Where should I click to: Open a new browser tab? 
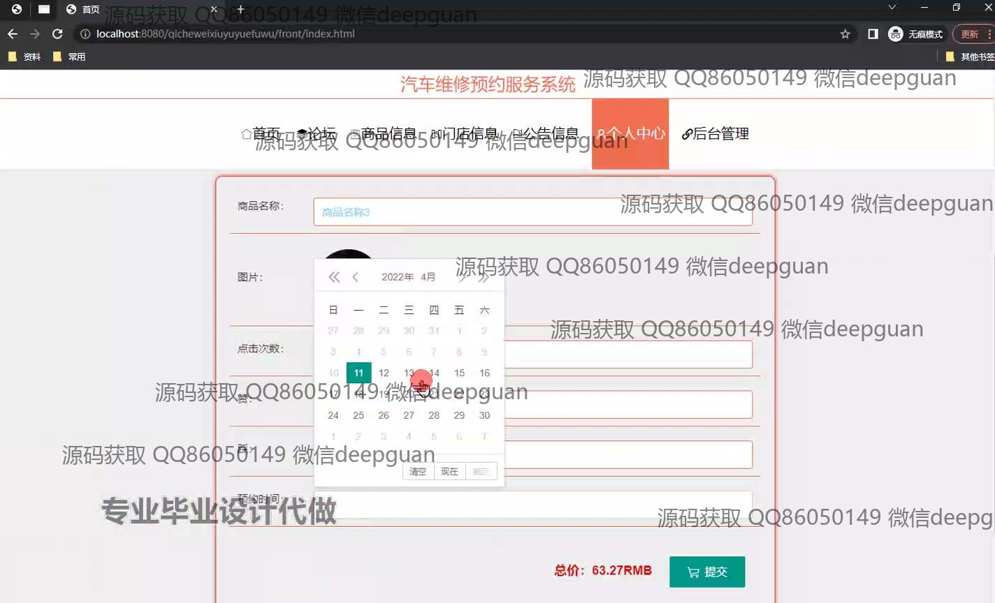coord(240,9)
